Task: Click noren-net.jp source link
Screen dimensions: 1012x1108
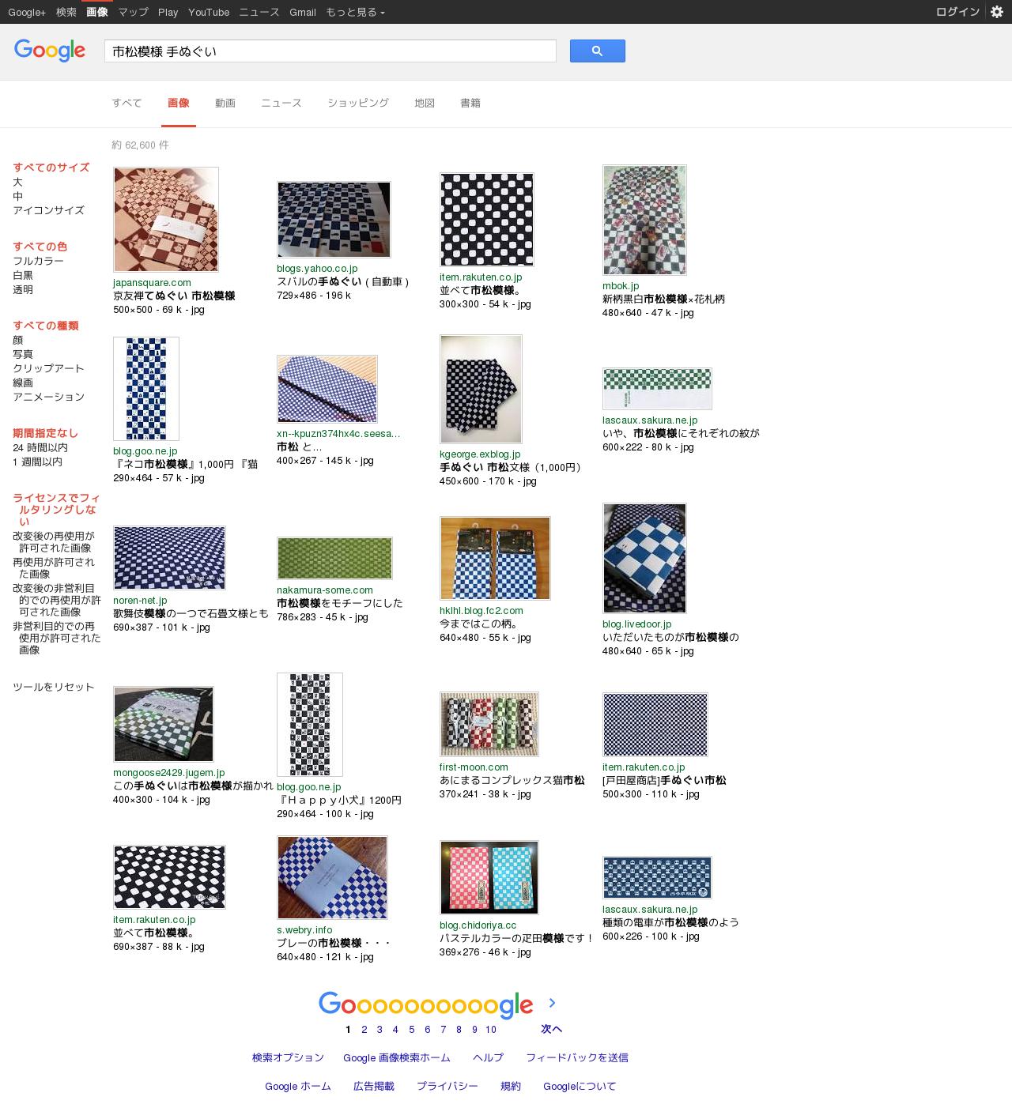Action: [140, 601]
